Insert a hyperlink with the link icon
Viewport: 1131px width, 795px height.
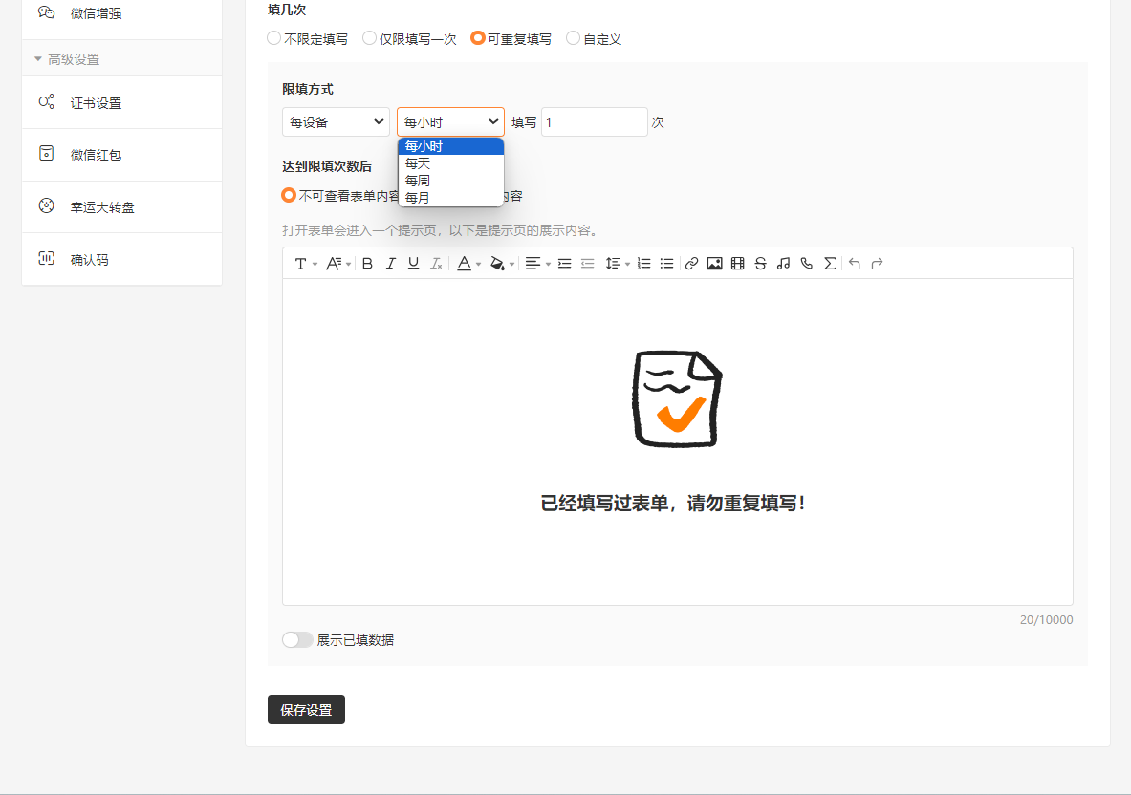click(692, 264)
